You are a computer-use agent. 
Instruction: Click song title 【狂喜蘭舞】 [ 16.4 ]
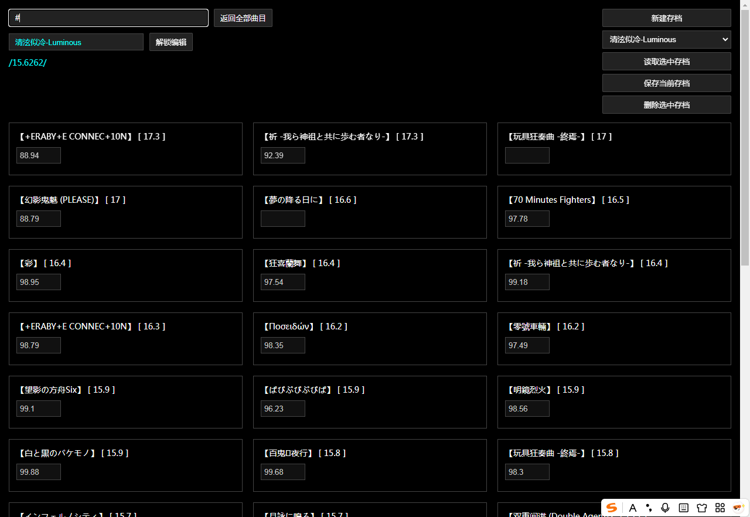(x=301, y=263)
